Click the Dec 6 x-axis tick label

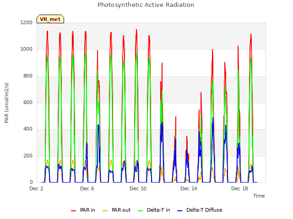(x=87, y=188)
